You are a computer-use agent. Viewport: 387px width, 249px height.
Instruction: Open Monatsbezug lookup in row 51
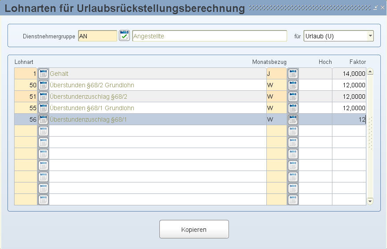(293, 97)
